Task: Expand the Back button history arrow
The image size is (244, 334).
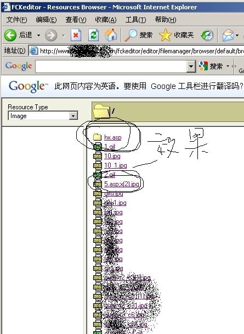Action: [x=38, y=35]
